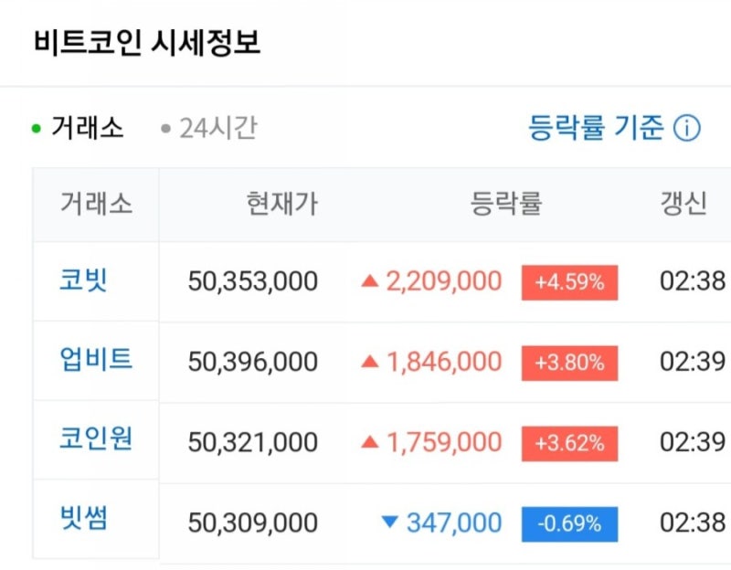This screenshot has width=731, height=570.
Task: Click the +3.80% red badge
Action: point(569,363)
